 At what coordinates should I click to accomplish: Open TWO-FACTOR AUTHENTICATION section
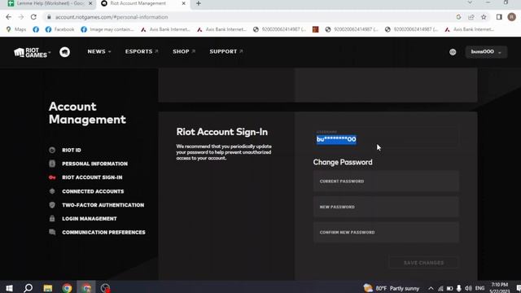(103, 205)
